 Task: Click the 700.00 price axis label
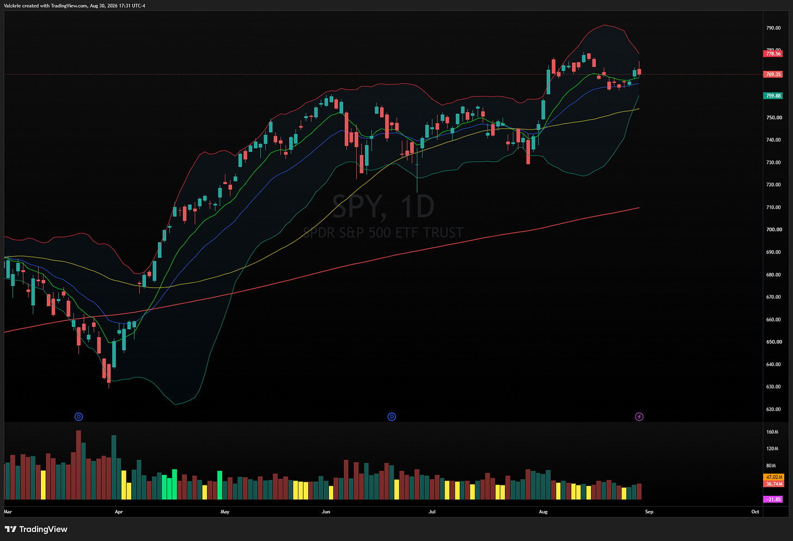[x=774, y=230]
